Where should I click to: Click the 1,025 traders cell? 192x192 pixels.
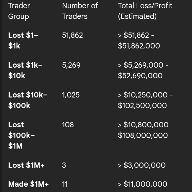coord(71,95)
